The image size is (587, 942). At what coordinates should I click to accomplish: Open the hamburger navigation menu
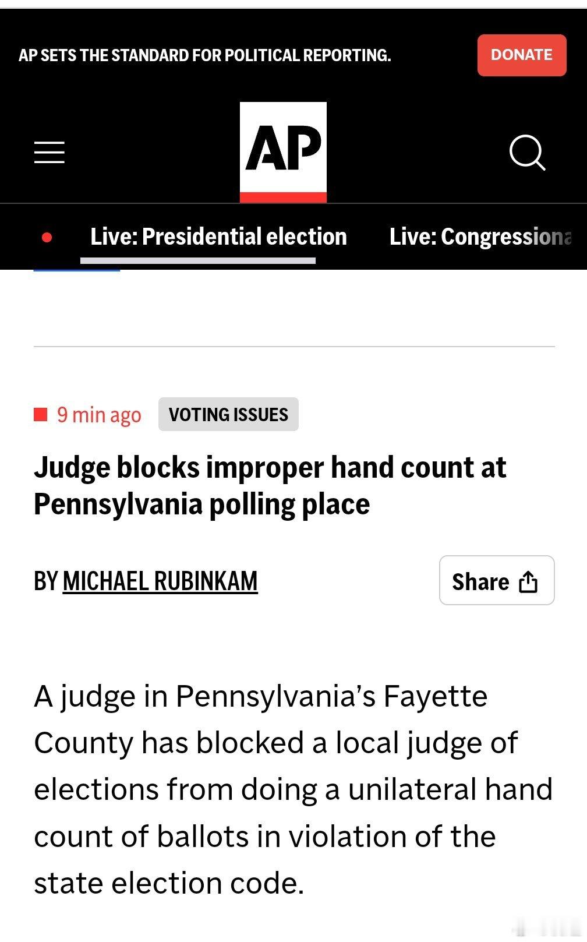[x=49, y=152]
